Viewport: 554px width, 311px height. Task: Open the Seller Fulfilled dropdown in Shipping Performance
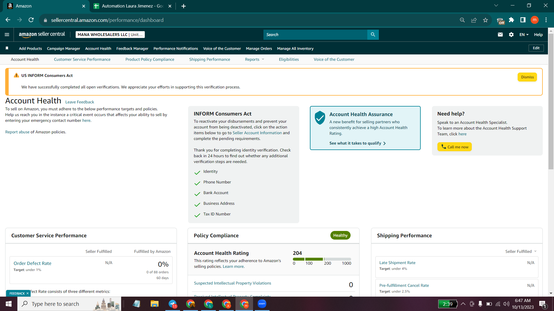pyautogui.click(x=521, y=251)
